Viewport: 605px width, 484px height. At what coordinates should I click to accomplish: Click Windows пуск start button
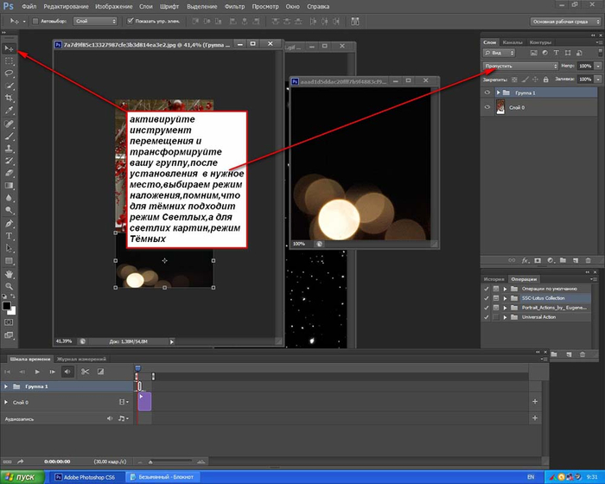[22, 477]
